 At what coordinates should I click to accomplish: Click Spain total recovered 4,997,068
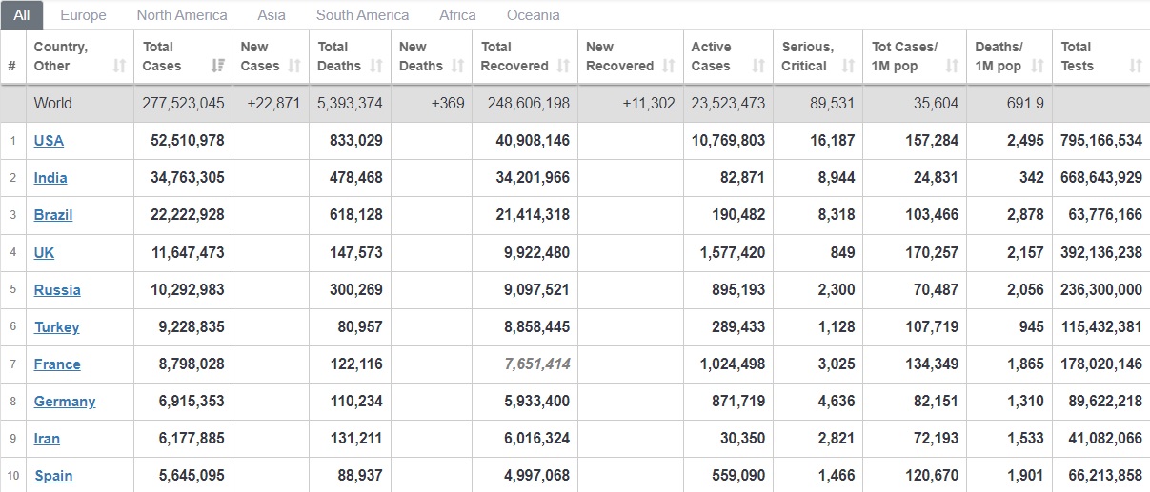tap(537, 476)
